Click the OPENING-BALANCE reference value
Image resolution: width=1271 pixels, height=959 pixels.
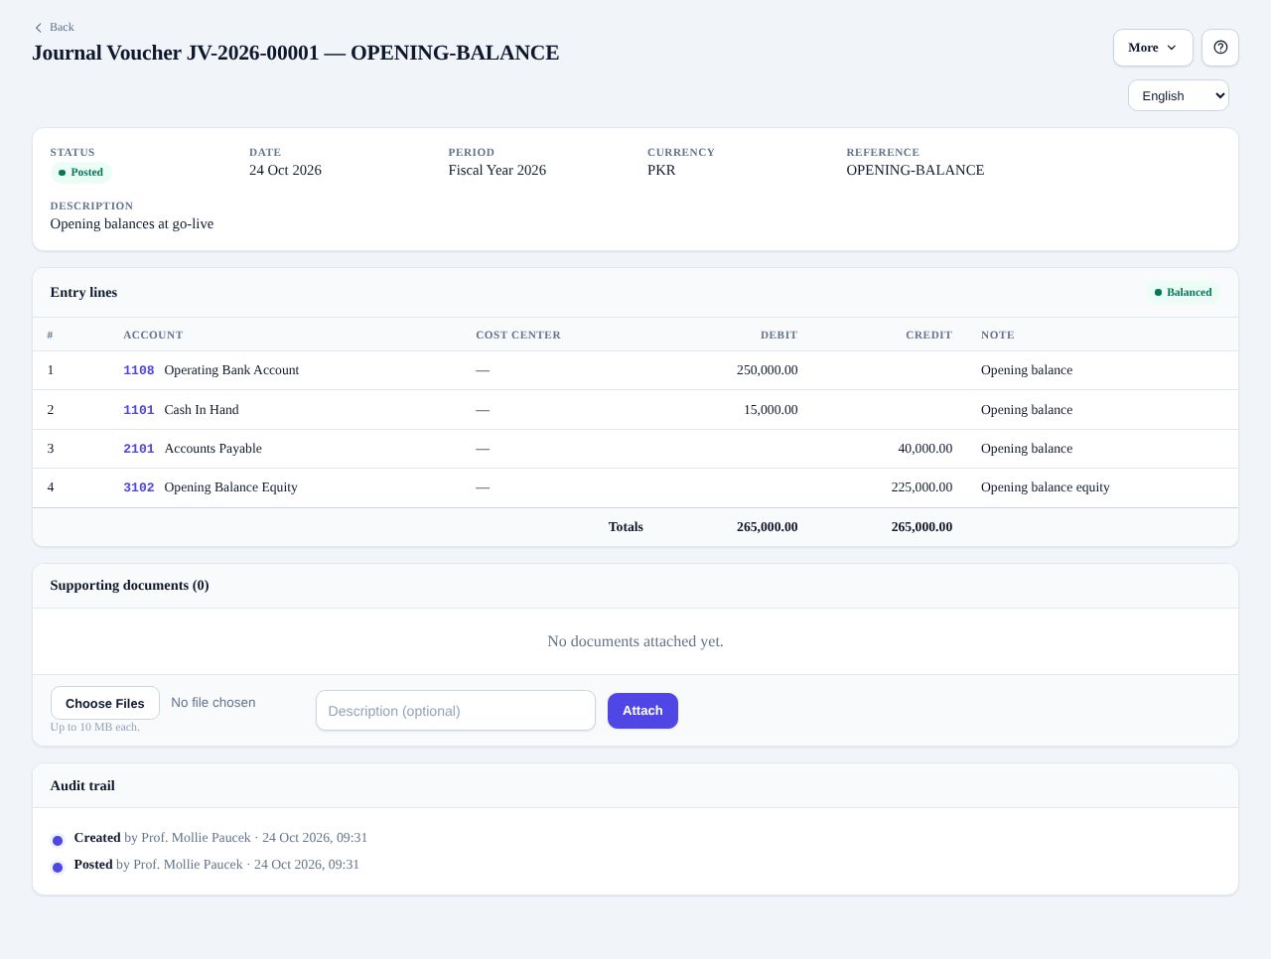(916, 171)
